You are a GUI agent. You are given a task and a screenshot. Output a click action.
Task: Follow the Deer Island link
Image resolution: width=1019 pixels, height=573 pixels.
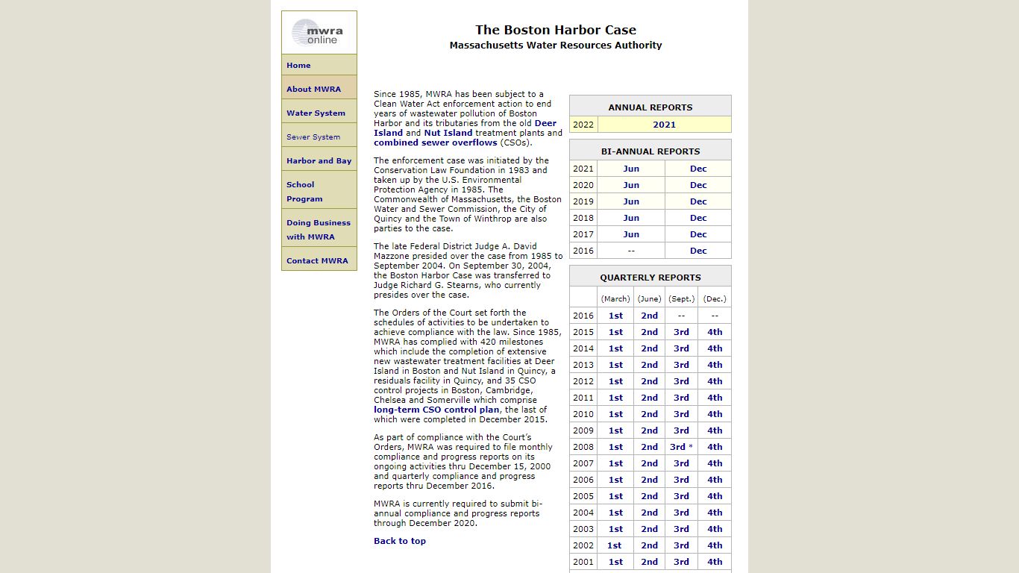[545, 123]
